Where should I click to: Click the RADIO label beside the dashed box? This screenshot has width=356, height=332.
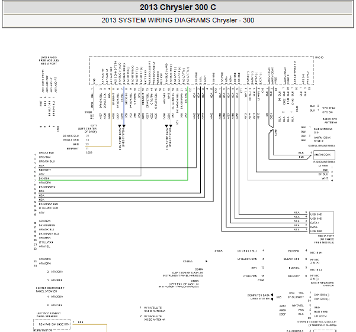(x=319, y=57)
